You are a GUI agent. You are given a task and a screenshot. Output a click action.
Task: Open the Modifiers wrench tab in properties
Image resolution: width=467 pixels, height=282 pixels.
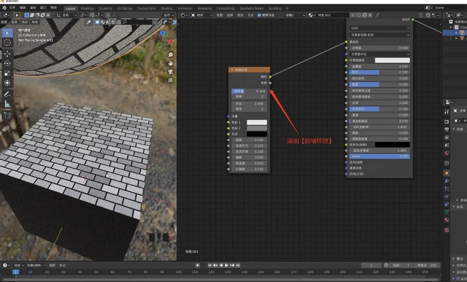click(447, 181)
